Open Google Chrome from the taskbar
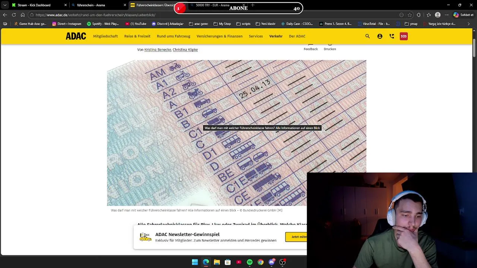The height and width of the screenshot is (268, 477). point(260,262)
